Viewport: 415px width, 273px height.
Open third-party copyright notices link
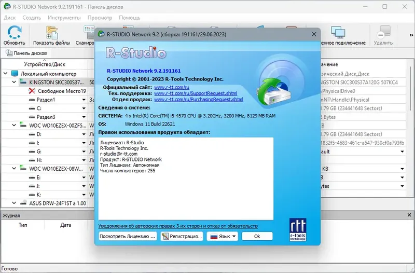[178, 226]
